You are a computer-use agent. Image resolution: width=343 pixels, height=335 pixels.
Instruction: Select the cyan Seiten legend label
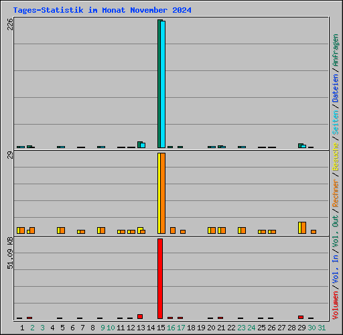(336, 123)
